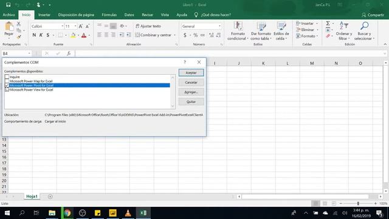The height and width of the screenshot is (219, 389).
Task: Click the Agregar... button
Action: (191, 92)
